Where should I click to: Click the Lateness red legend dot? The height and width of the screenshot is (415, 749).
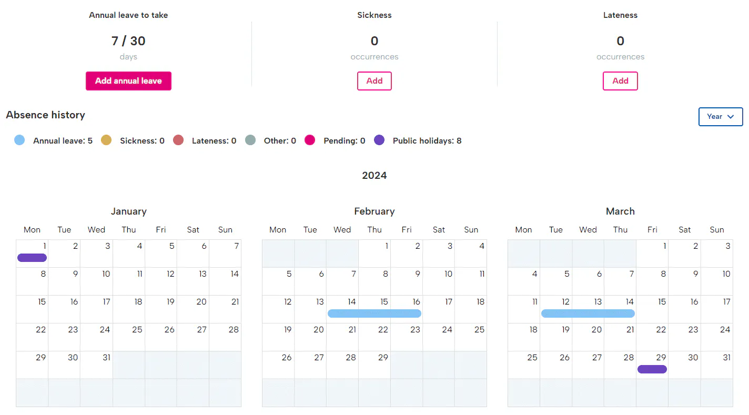click(x=178, y=140)
